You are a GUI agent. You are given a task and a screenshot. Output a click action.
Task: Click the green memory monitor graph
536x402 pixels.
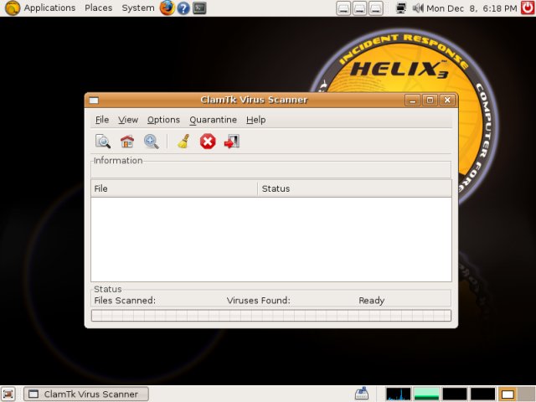[x=426, y=394]
